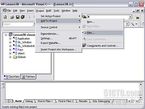This screenshot has height=109, width=145.
Task: Open the object class combo dropdown
Action: point(34,24)
